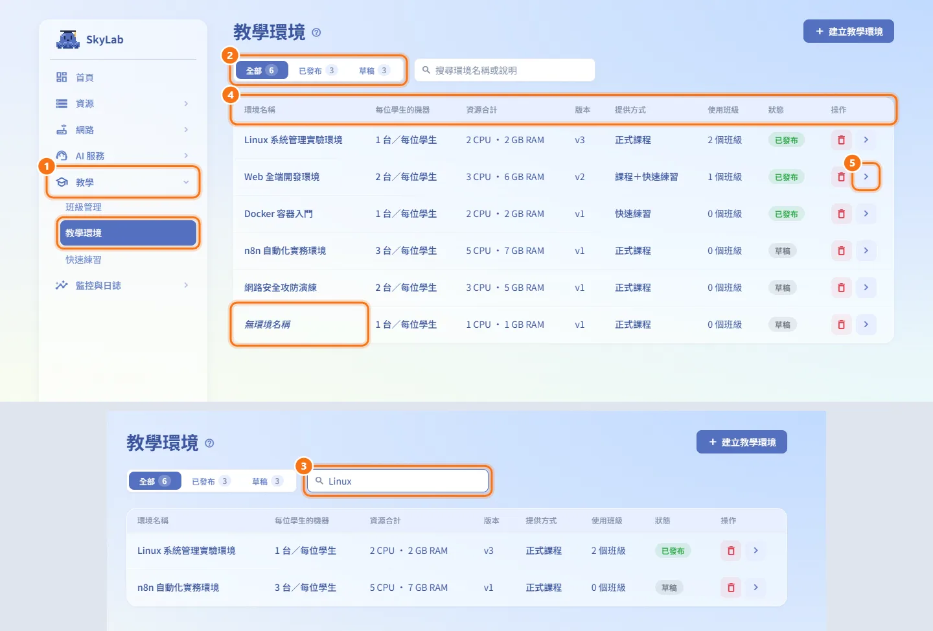933x631 pixels.
Task: Delete Linux 系統管理實驗環境 in lower table
Action: click(731, 551)
